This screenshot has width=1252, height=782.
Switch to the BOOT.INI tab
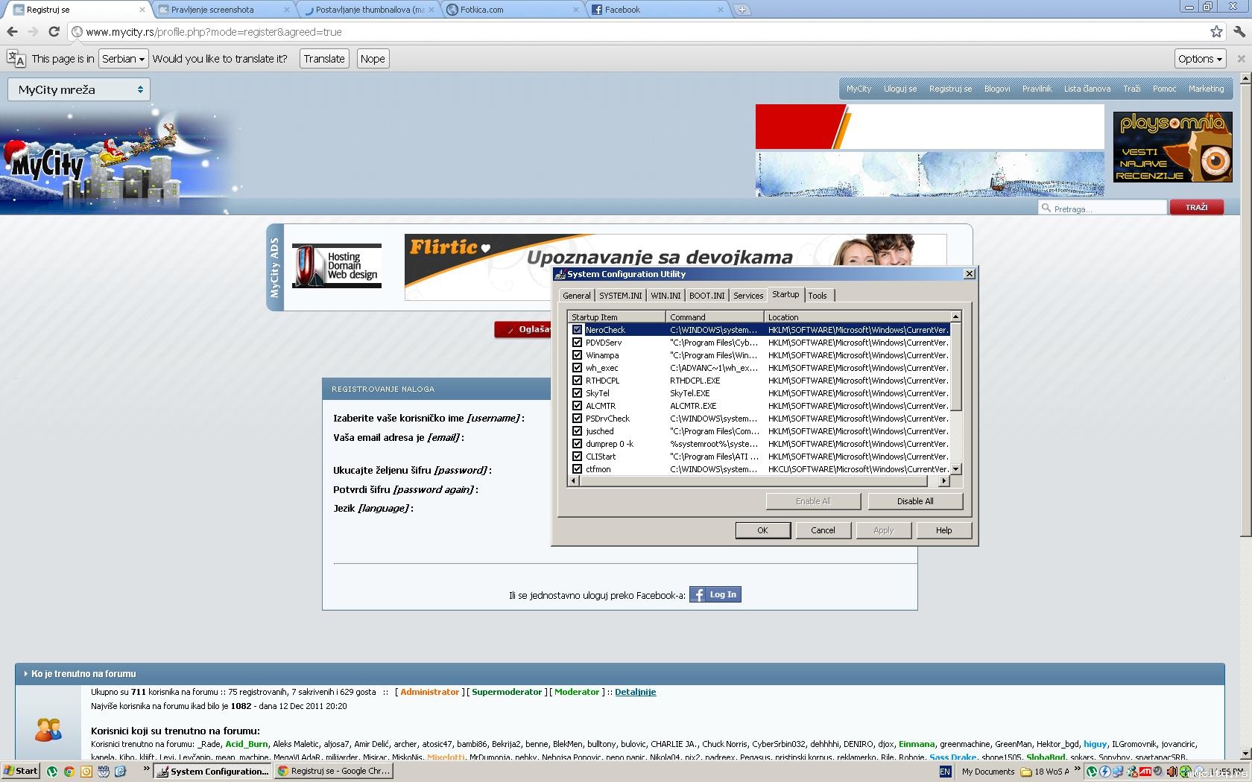pos(706,296)
